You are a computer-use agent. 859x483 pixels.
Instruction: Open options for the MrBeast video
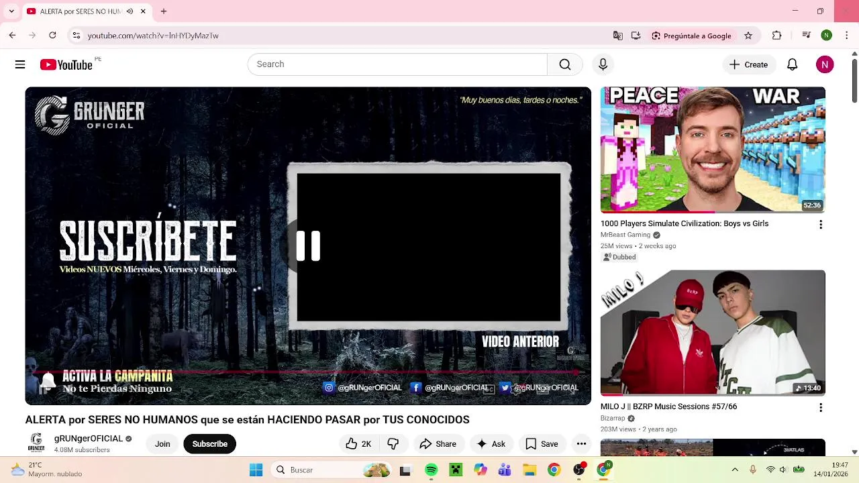(x=820, y=225)
